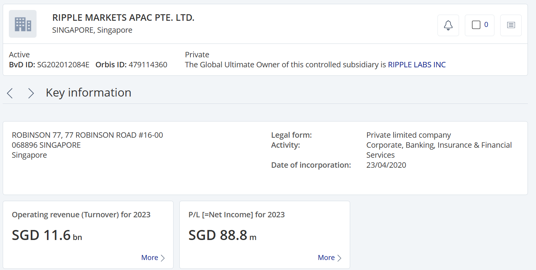Click incorporation date 23/04/2020
536x270 pixels.
(386, 165)
